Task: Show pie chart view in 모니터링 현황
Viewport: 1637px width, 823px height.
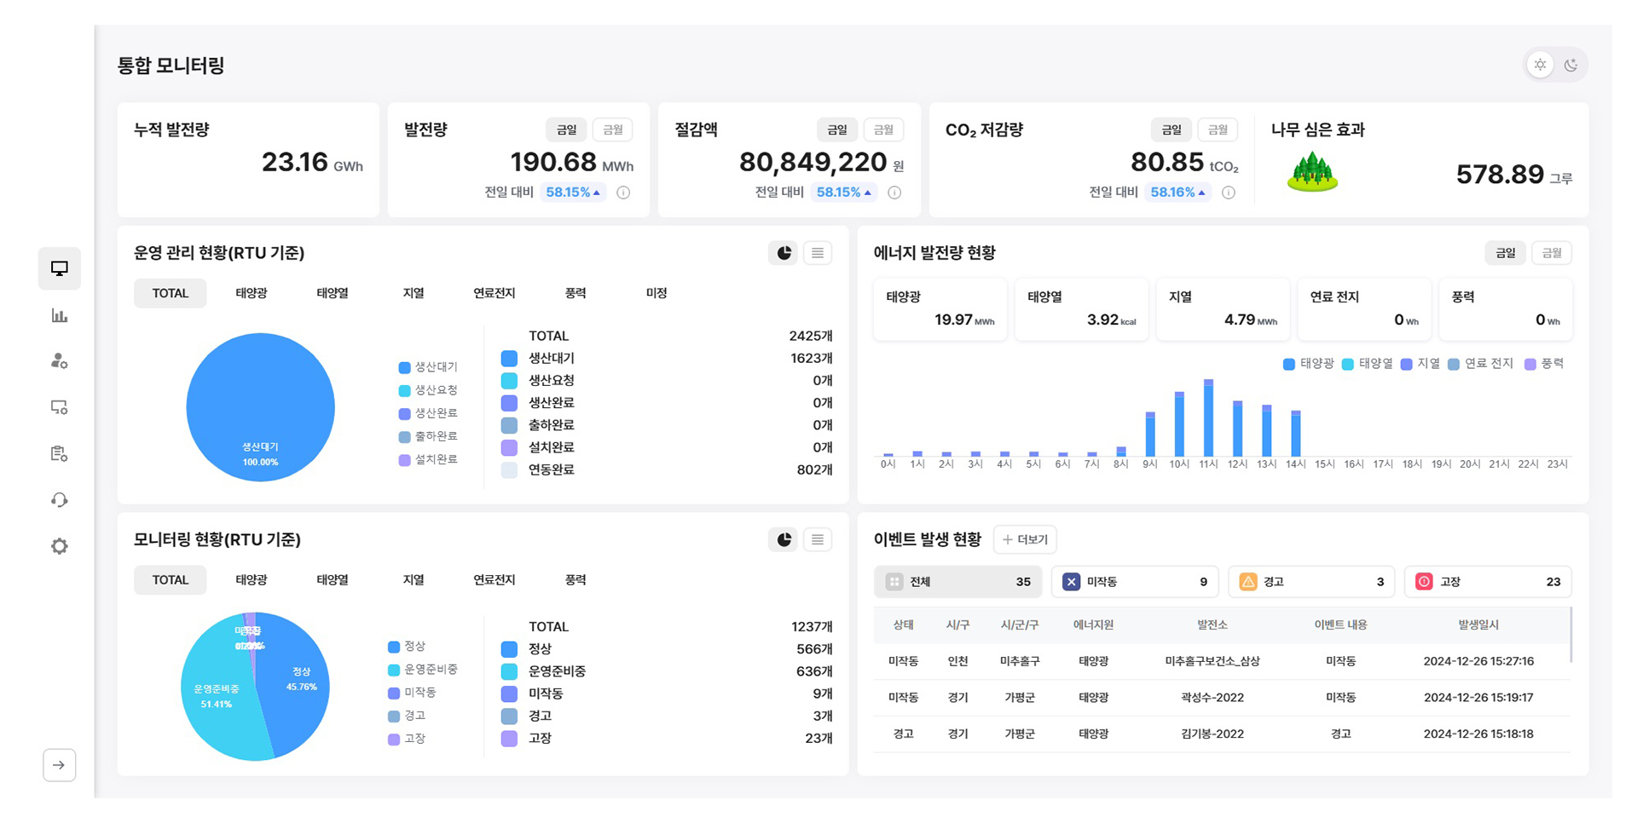Action: (784, 539)
